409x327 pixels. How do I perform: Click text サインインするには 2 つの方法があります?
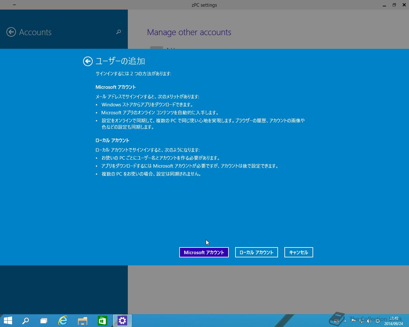point(134,74)
